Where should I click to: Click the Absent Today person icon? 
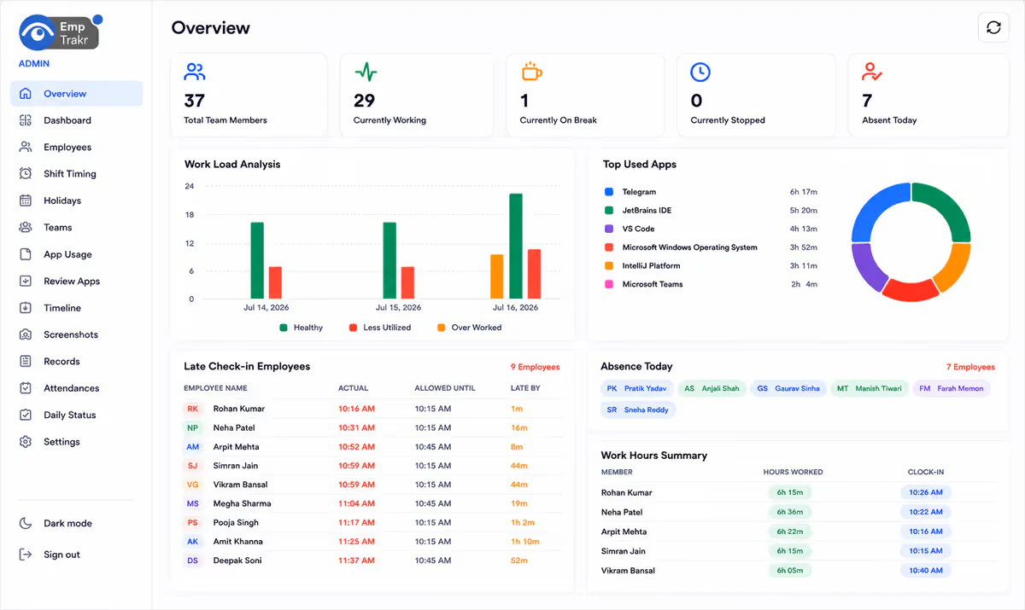[x=872, y=72]
